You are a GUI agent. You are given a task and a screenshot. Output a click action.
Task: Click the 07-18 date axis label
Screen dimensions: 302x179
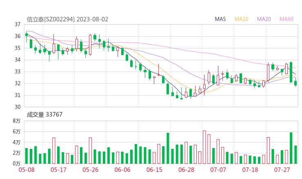[250, 170]
